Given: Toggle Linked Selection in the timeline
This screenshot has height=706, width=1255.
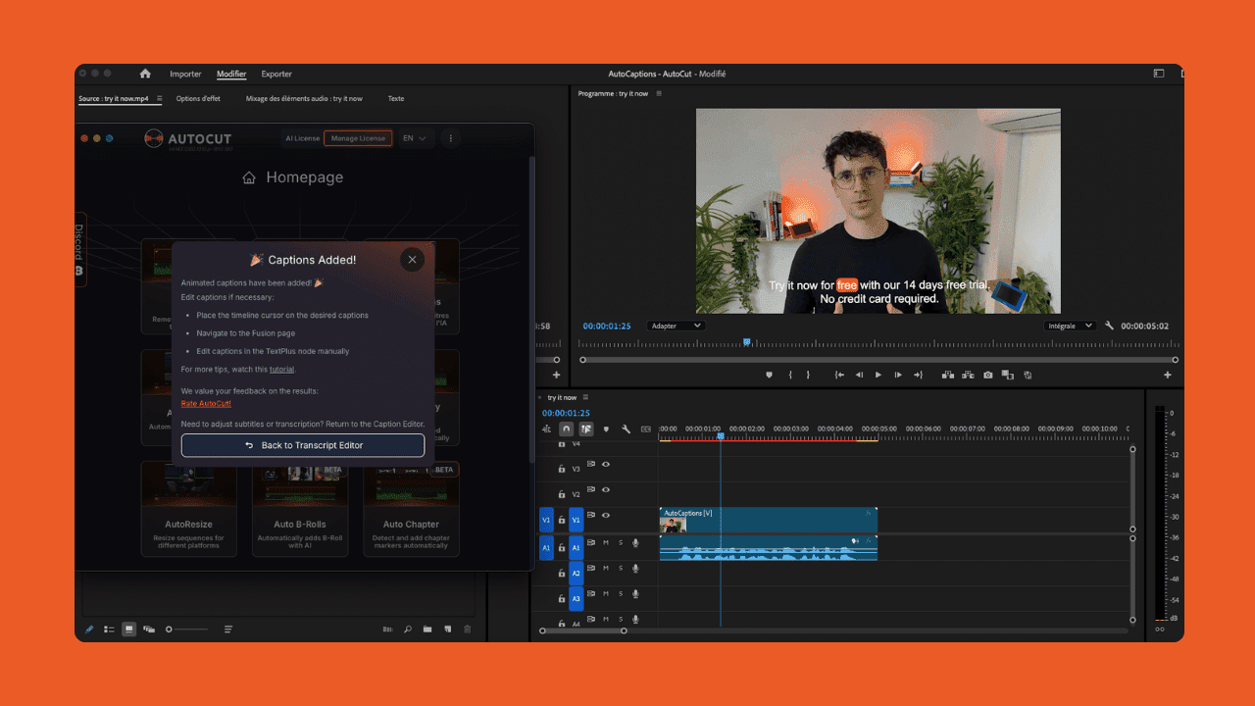Looking at the screenshot, I should pos(586,429).
